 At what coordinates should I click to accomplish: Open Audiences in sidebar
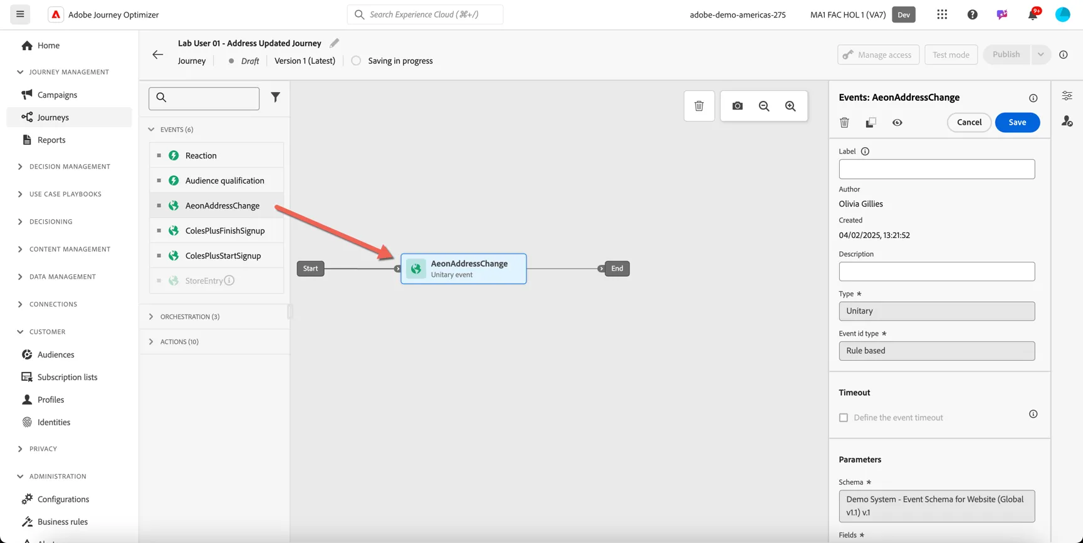pos(56,354)
